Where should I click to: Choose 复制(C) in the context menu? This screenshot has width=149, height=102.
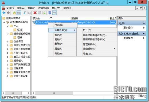pyautogui.click(x=62, y=40)
